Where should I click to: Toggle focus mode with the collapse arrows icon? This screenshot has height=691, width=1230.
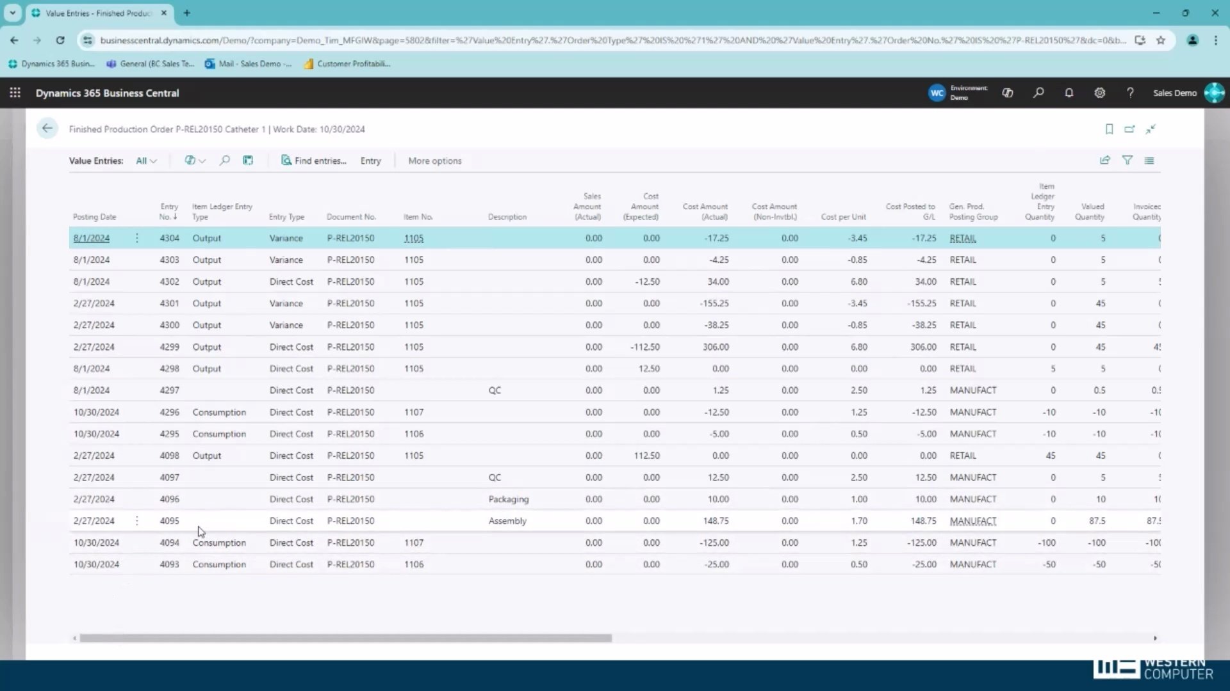tap(1151, 129)
